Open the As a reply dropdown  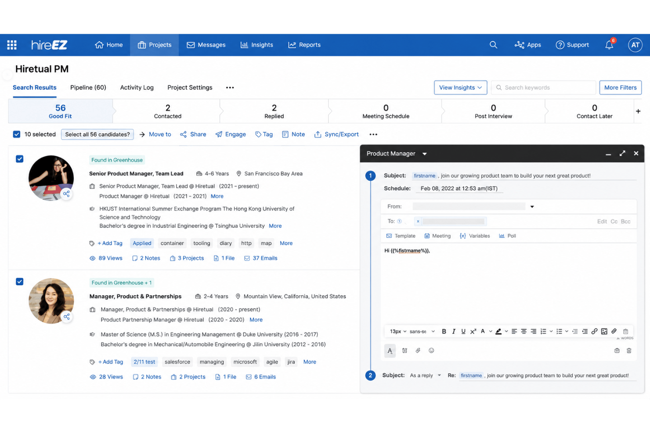[x=425, y=376]
